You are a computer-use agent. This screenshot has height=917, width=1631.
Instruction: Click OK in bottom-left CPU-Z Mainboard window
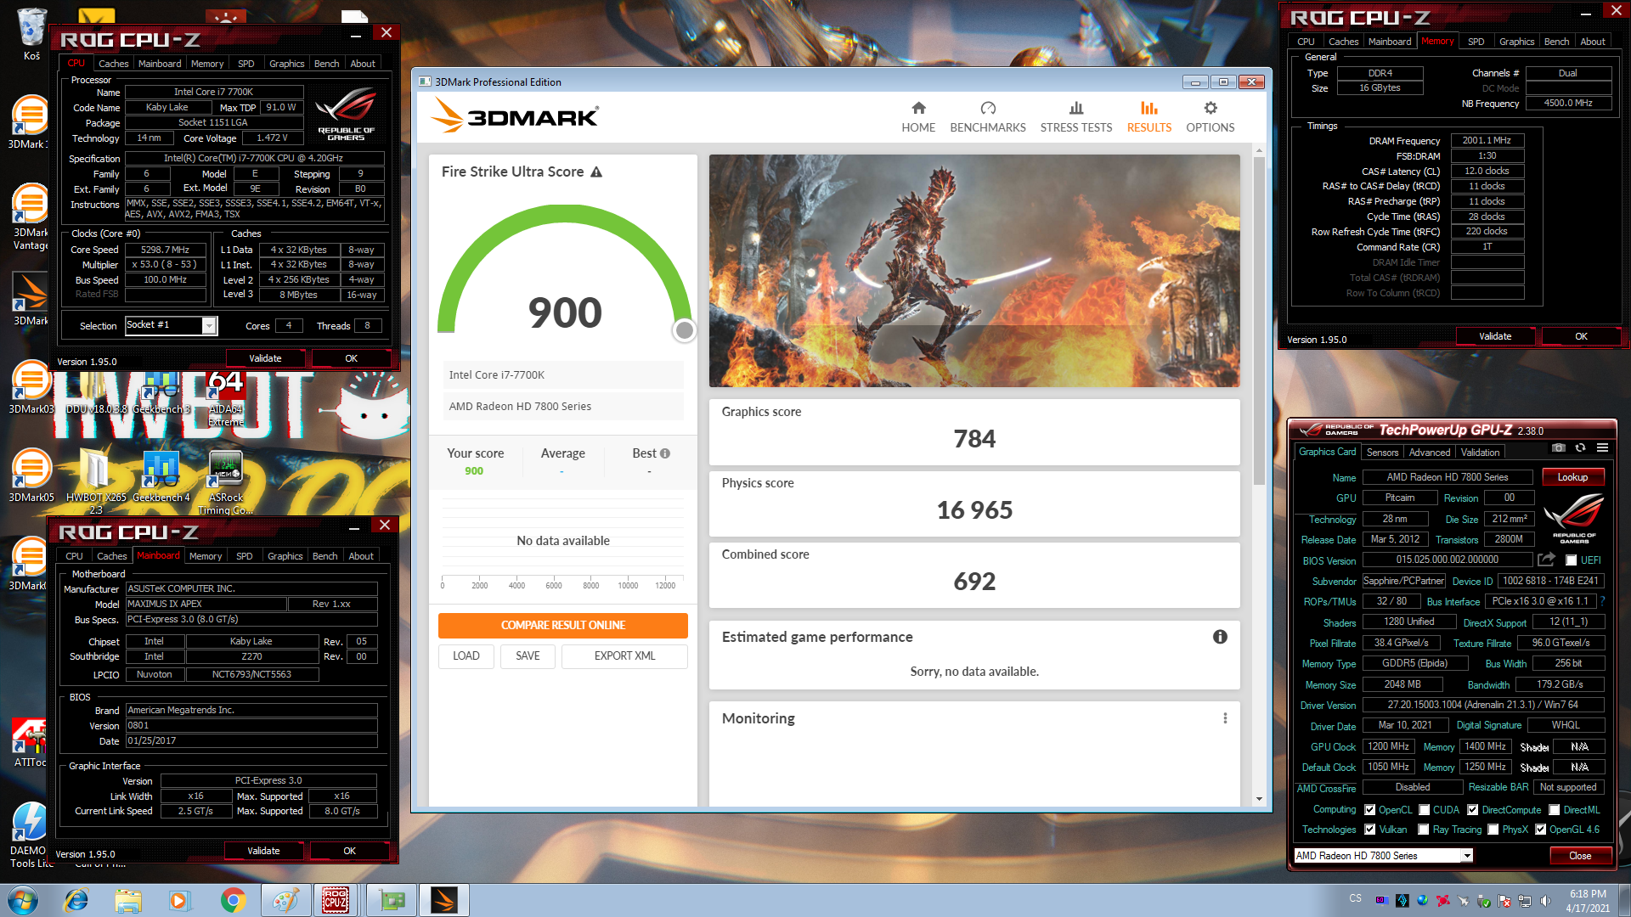(349, 851)
